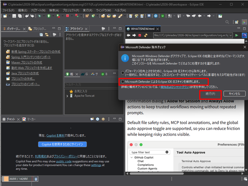248x186 pixels.
Task: Click the heap memory usage bar 360M / 1429M
Action: click(17, 179)
